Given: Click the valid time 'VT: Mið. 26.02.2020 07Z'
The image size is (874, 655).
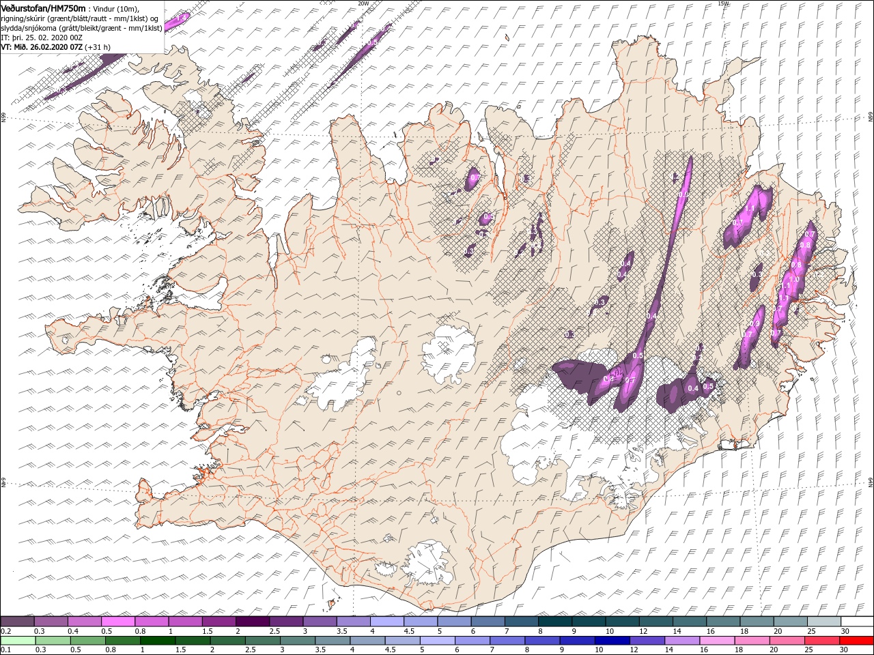Looking at the screenshot, I should (x=42, y=47).
